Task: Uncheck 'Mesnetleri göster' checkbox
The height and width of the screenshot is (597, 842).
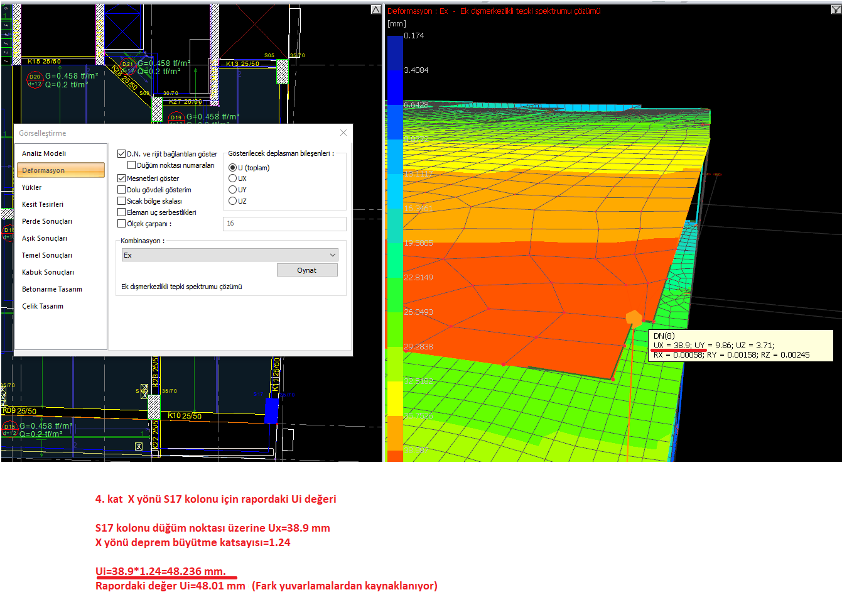Action: (121, 178)
